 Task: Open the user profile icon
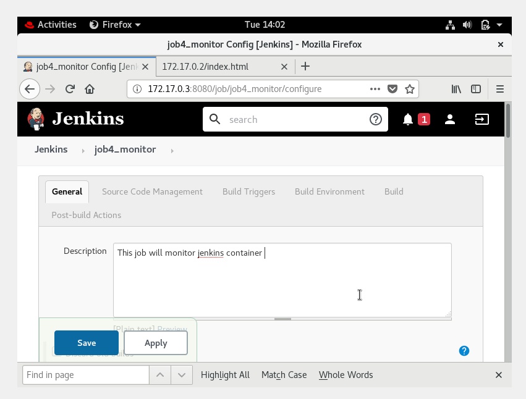coord(450,119)
